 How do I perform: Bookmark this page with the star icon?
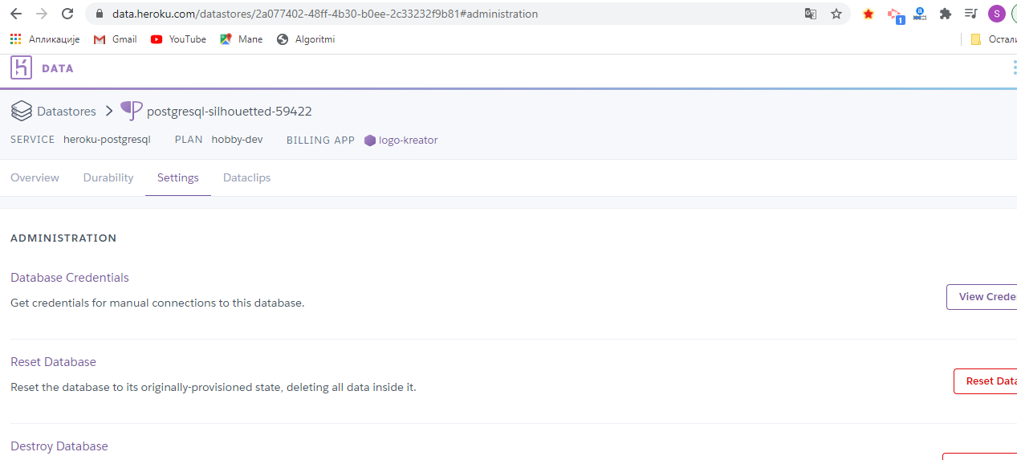tap(836, 14)
